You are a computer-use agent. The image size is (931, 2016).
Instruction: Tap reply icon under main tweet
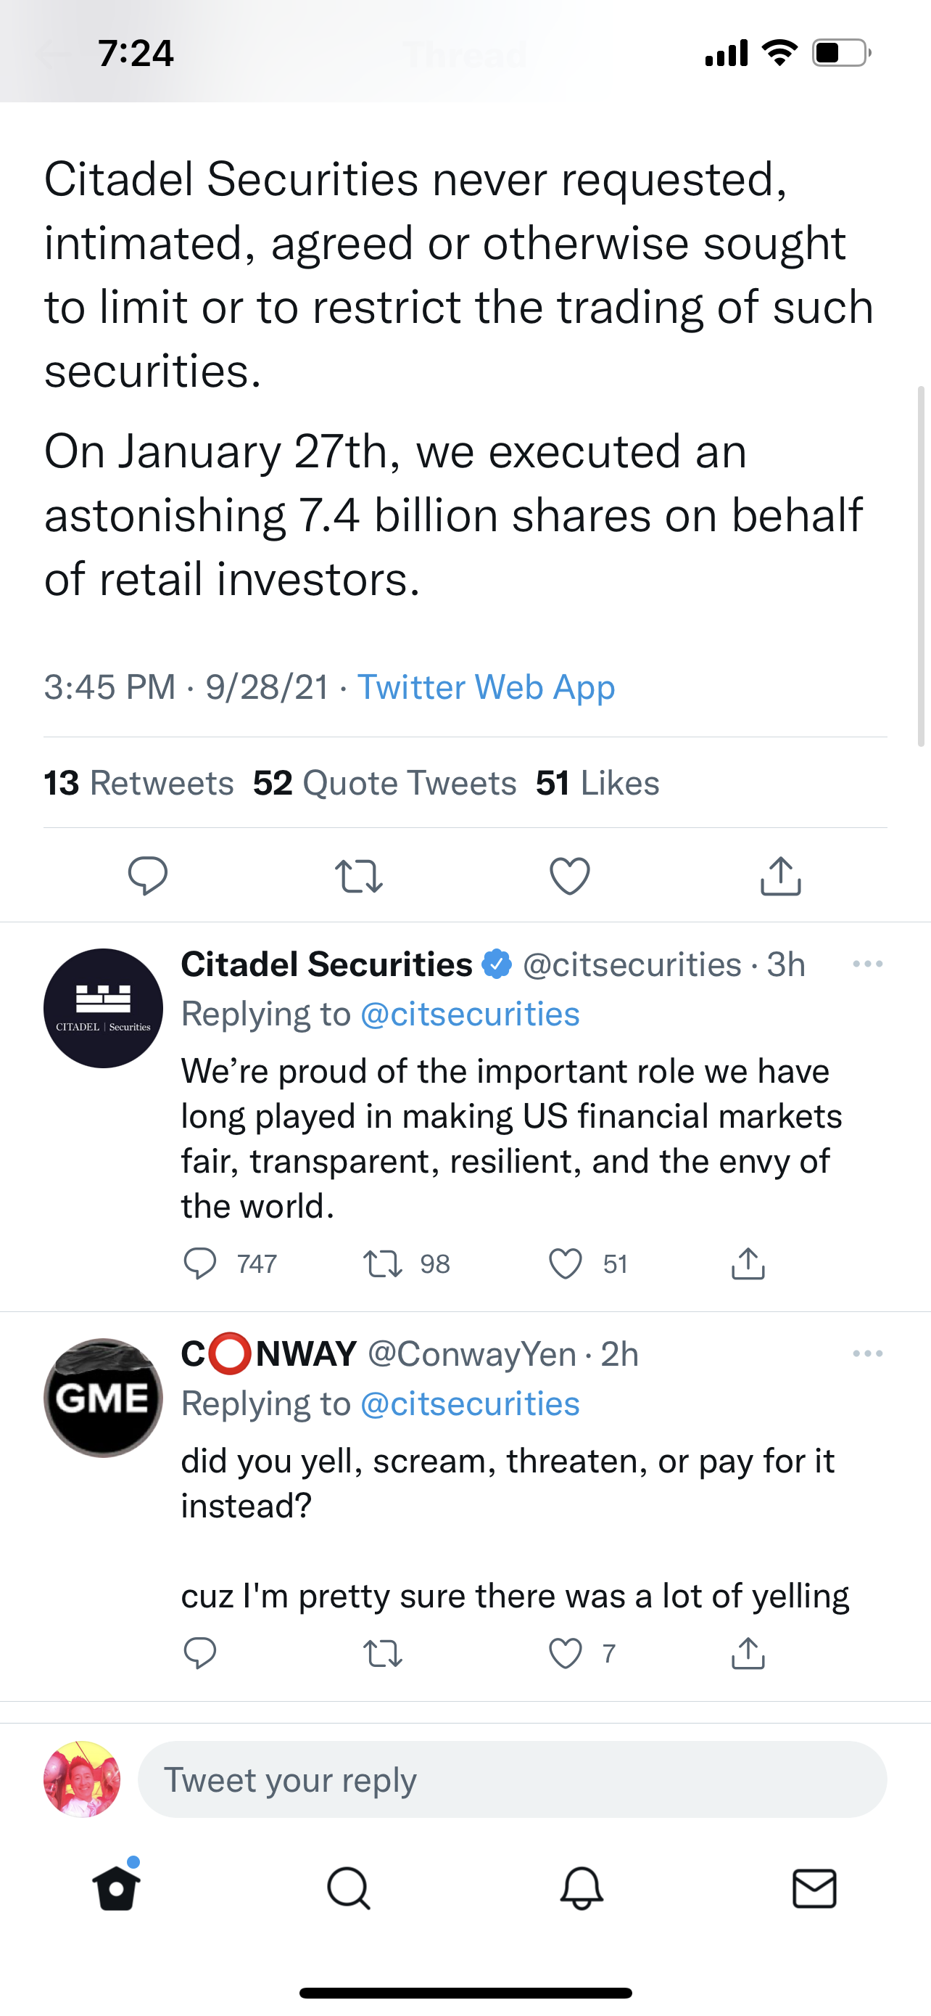(148, 876)
